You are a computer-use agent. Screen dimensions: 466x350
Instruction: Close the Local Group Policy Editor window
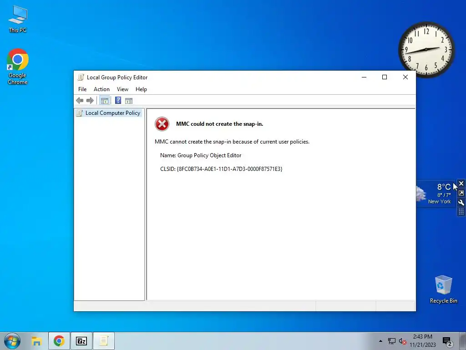coord(405,77)
